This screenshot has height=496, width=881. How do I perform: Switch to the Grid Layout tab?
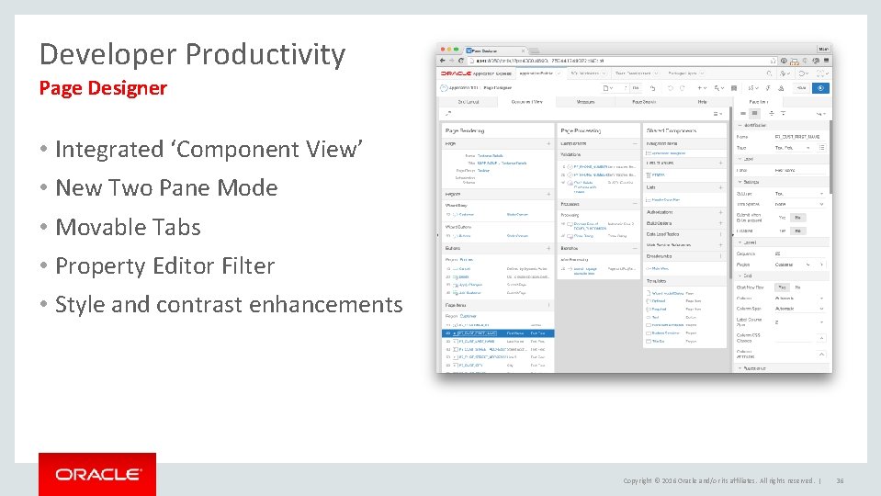pyautogui.click(x=468, y=102)
